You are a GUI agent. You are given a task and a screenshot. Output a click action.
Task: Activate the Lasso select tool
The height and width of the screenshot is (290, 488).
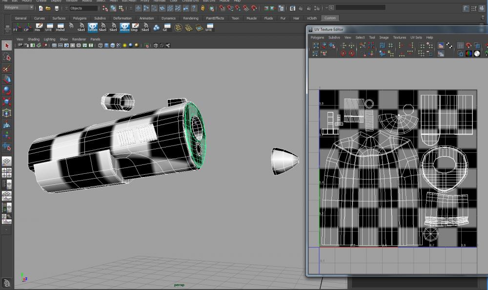[x=7, y=57]
